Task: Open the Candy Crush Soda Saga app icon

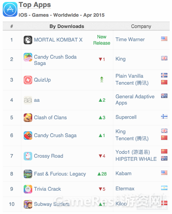Action: (x=28, y=57)
